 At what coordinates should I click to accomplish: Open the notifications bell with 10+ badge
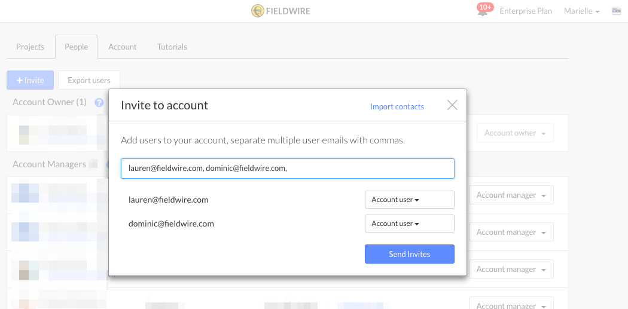(483, 11)
